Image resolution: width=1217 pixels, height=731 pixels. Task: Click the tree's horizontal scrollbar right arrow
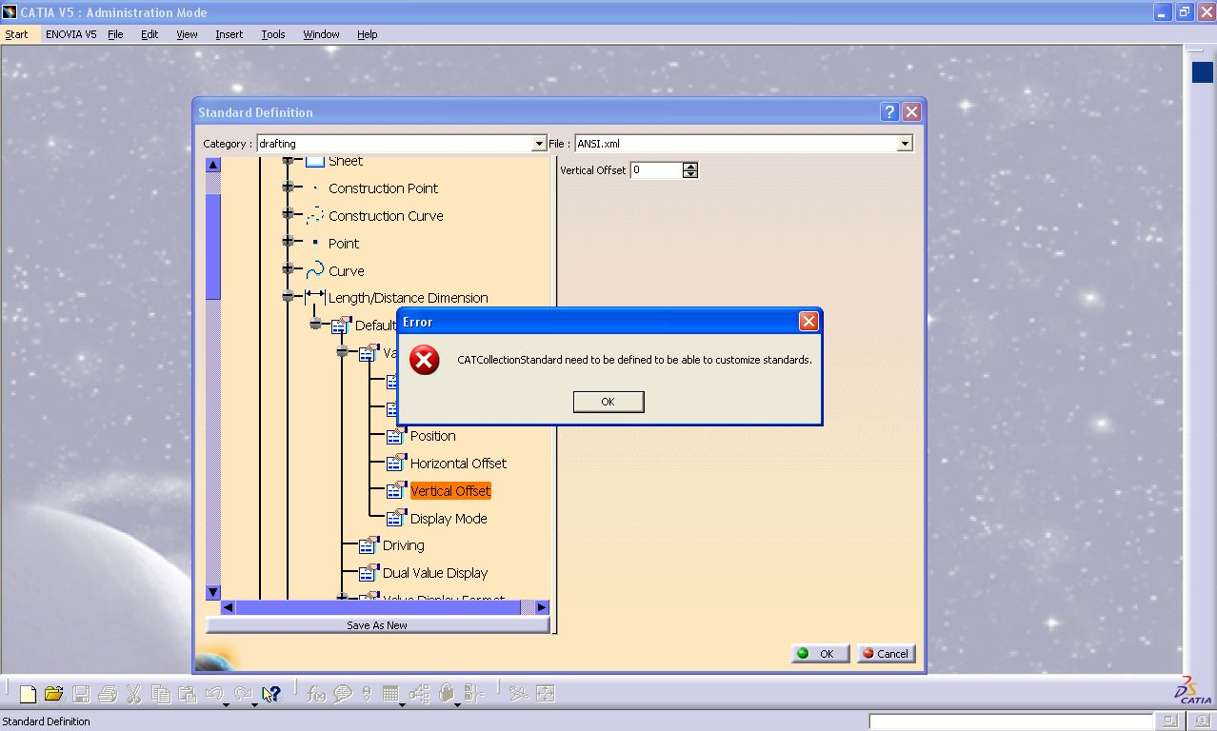(x=542, y=607)
